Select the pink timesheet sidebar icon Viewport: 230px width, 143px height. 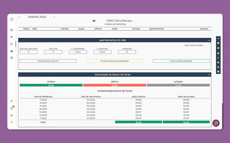pyautogui.click(x=11, y=44)
